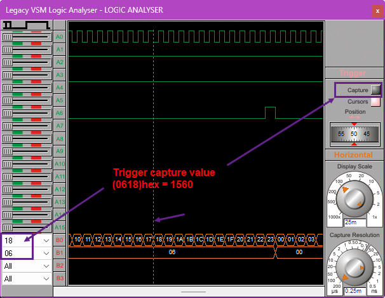
Task: Open the B3 trigger dropdown showing All
Action: click(x=27, y=279)
